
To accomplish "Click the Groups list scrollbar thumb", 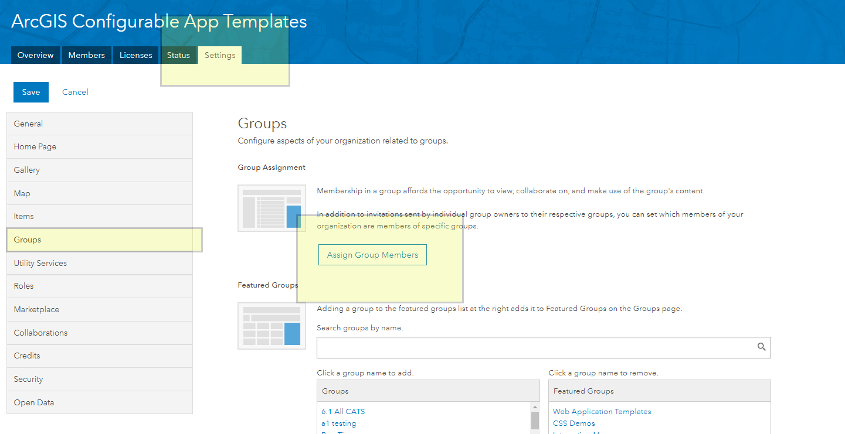I will click(535, 421).
